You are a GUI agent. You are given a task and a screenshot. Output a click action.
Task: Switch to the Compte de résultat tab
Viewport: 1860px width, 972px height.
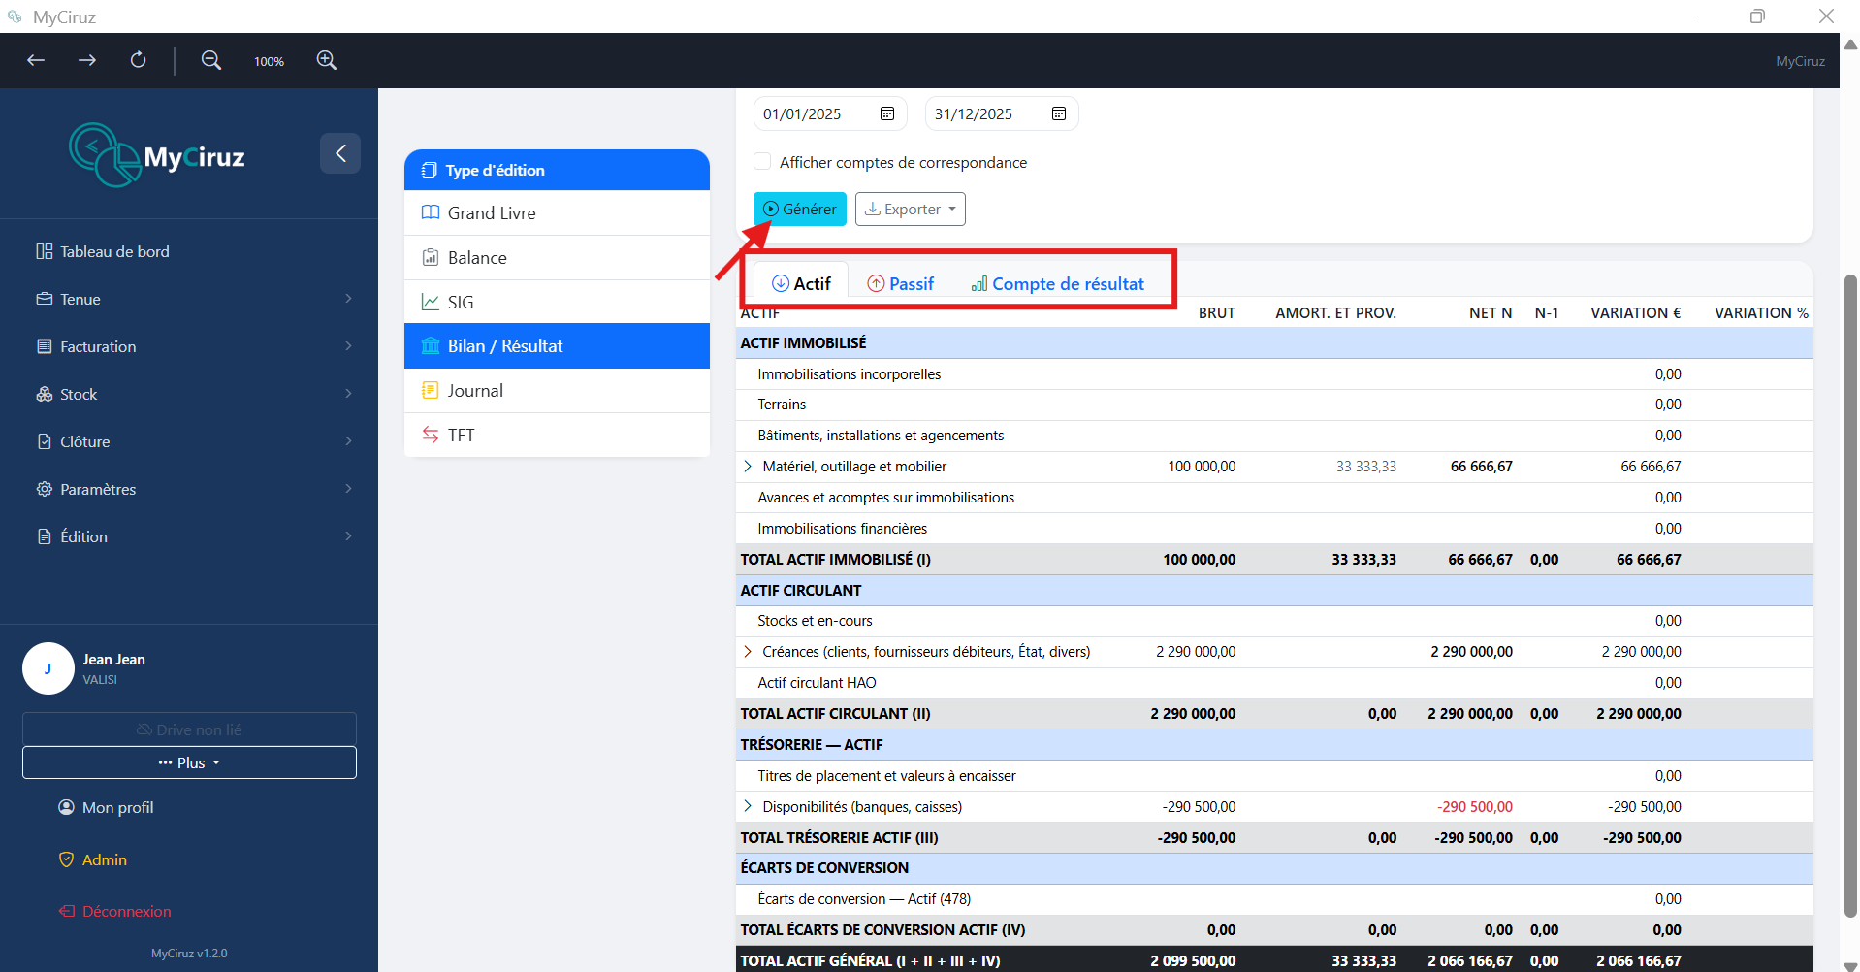(1058, 283)
